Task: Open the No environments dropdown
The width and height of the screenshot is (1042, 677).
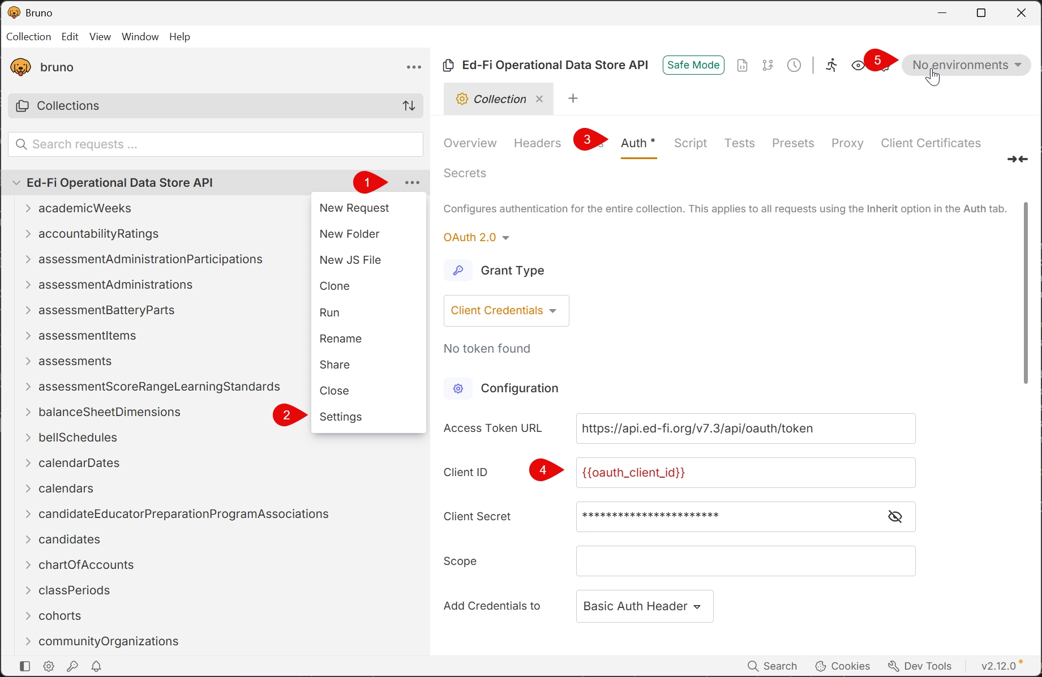Action: coord(966,65)
